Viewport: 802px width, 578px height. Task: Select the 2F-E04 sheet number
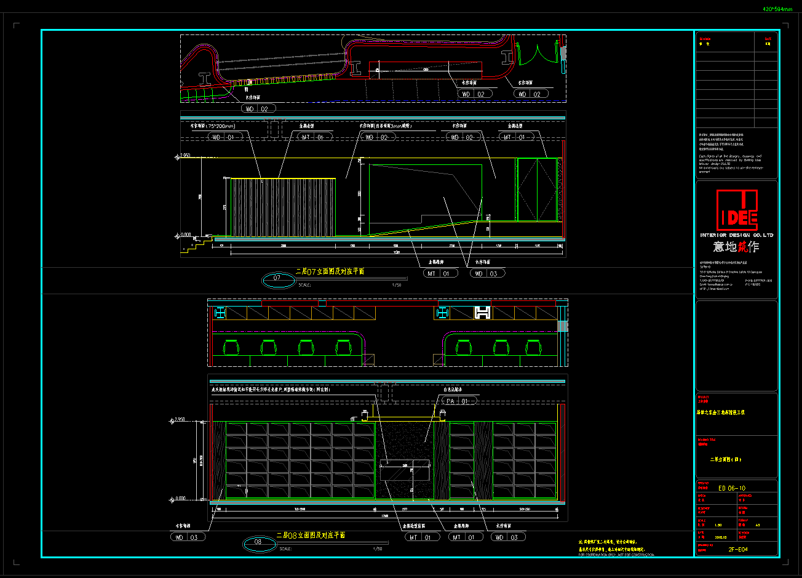(x=737, y=550)
